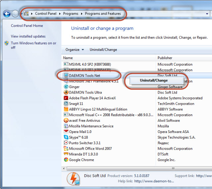Image resolution: width=212 pixels, height=189 pixels.
Task: Click the horizontal scrollbar left arrow
Action: [64, 168]
